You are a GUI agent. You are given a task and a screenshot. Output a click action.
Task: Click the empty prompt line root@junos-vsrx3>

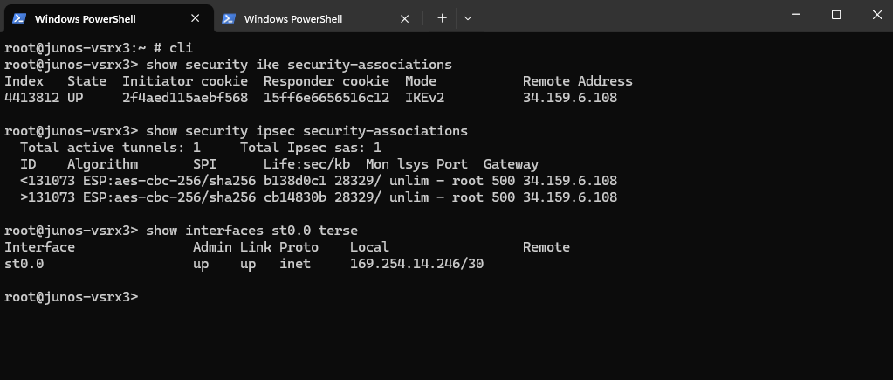pos(72,297)
